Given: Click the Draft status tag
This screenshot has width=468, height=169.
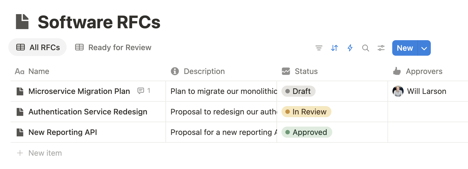Looking at the screenshot, I should tap(298, 91).
